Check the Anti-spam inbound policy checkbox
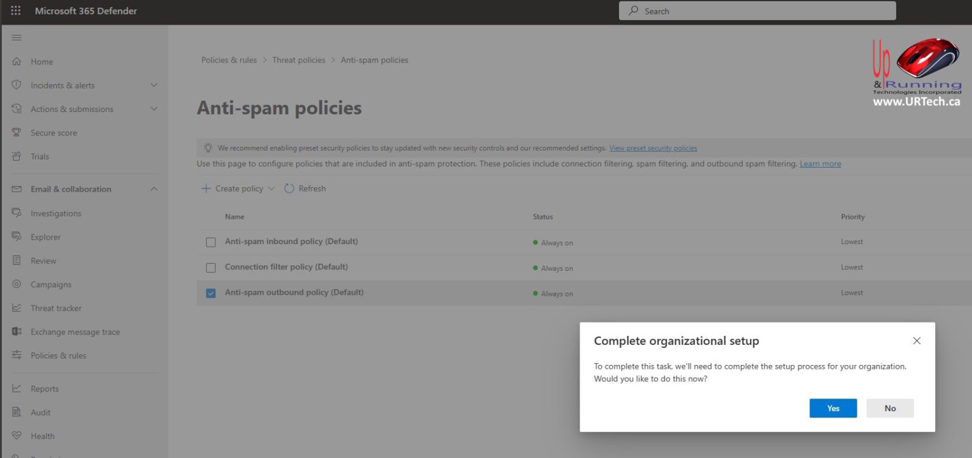Image resolution: width=972 pixels, height=458 pixels. coord(211,242)
